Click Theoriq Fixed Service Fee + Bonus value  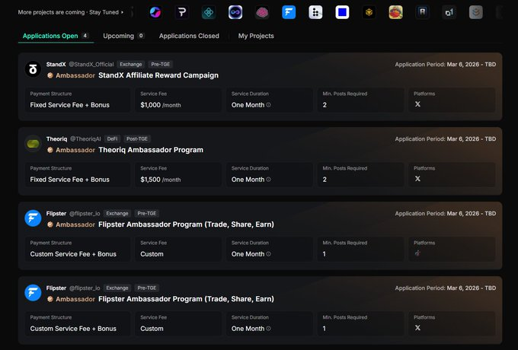point(70,180)
